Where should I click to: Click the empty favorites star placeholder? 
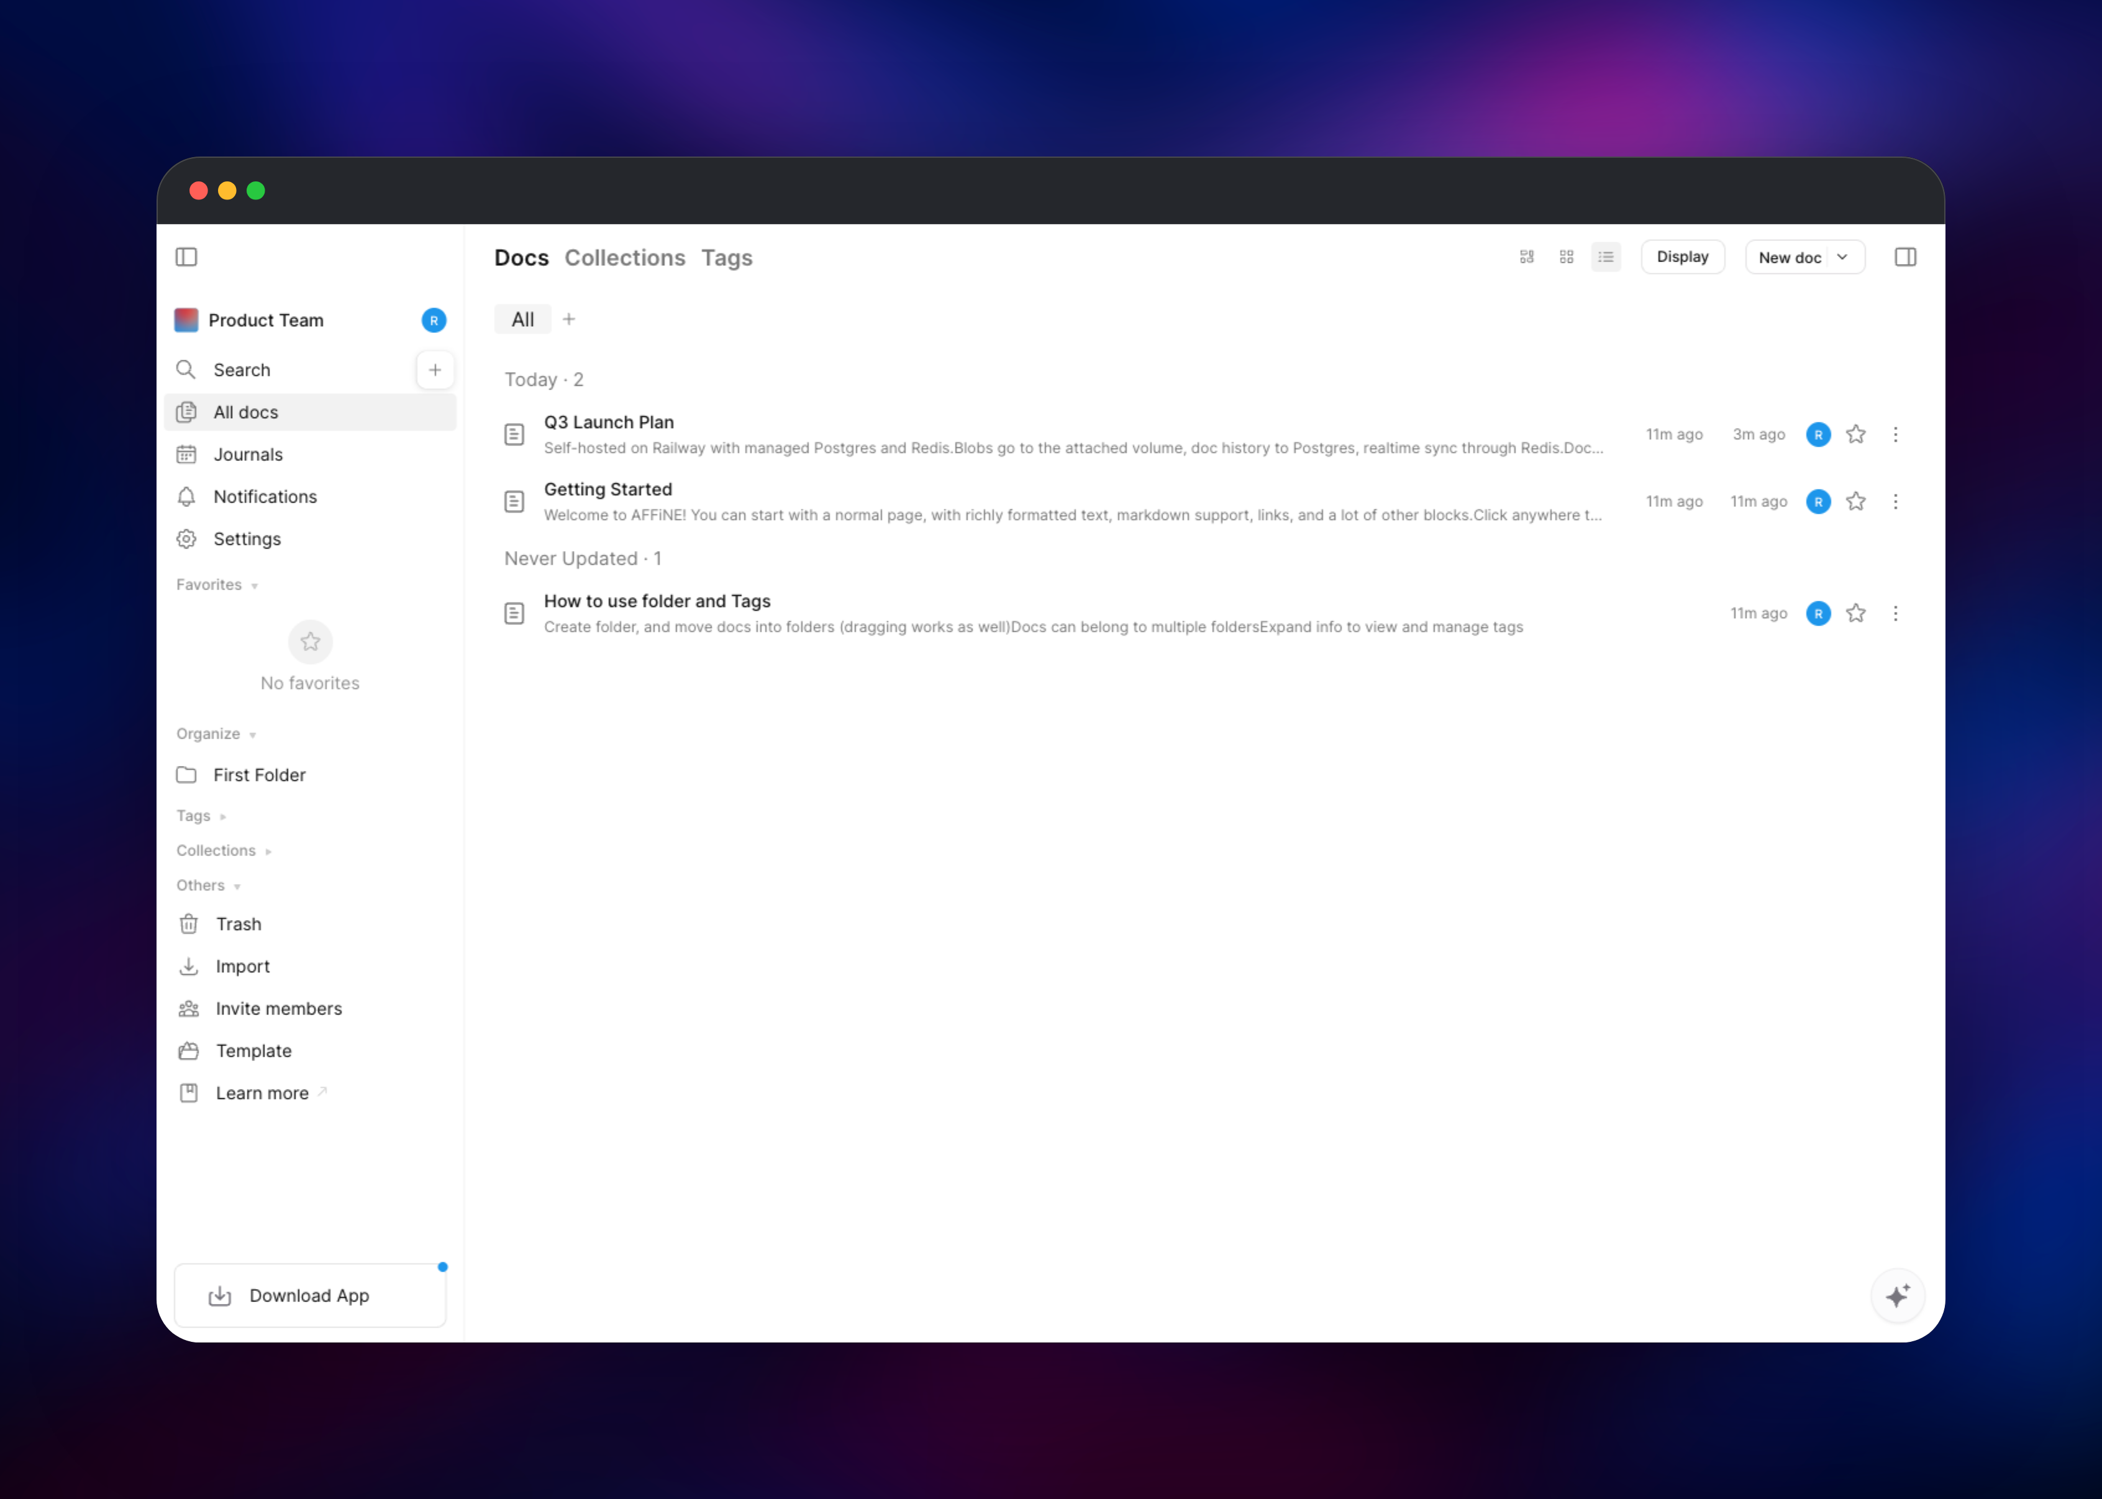point(310,642)
